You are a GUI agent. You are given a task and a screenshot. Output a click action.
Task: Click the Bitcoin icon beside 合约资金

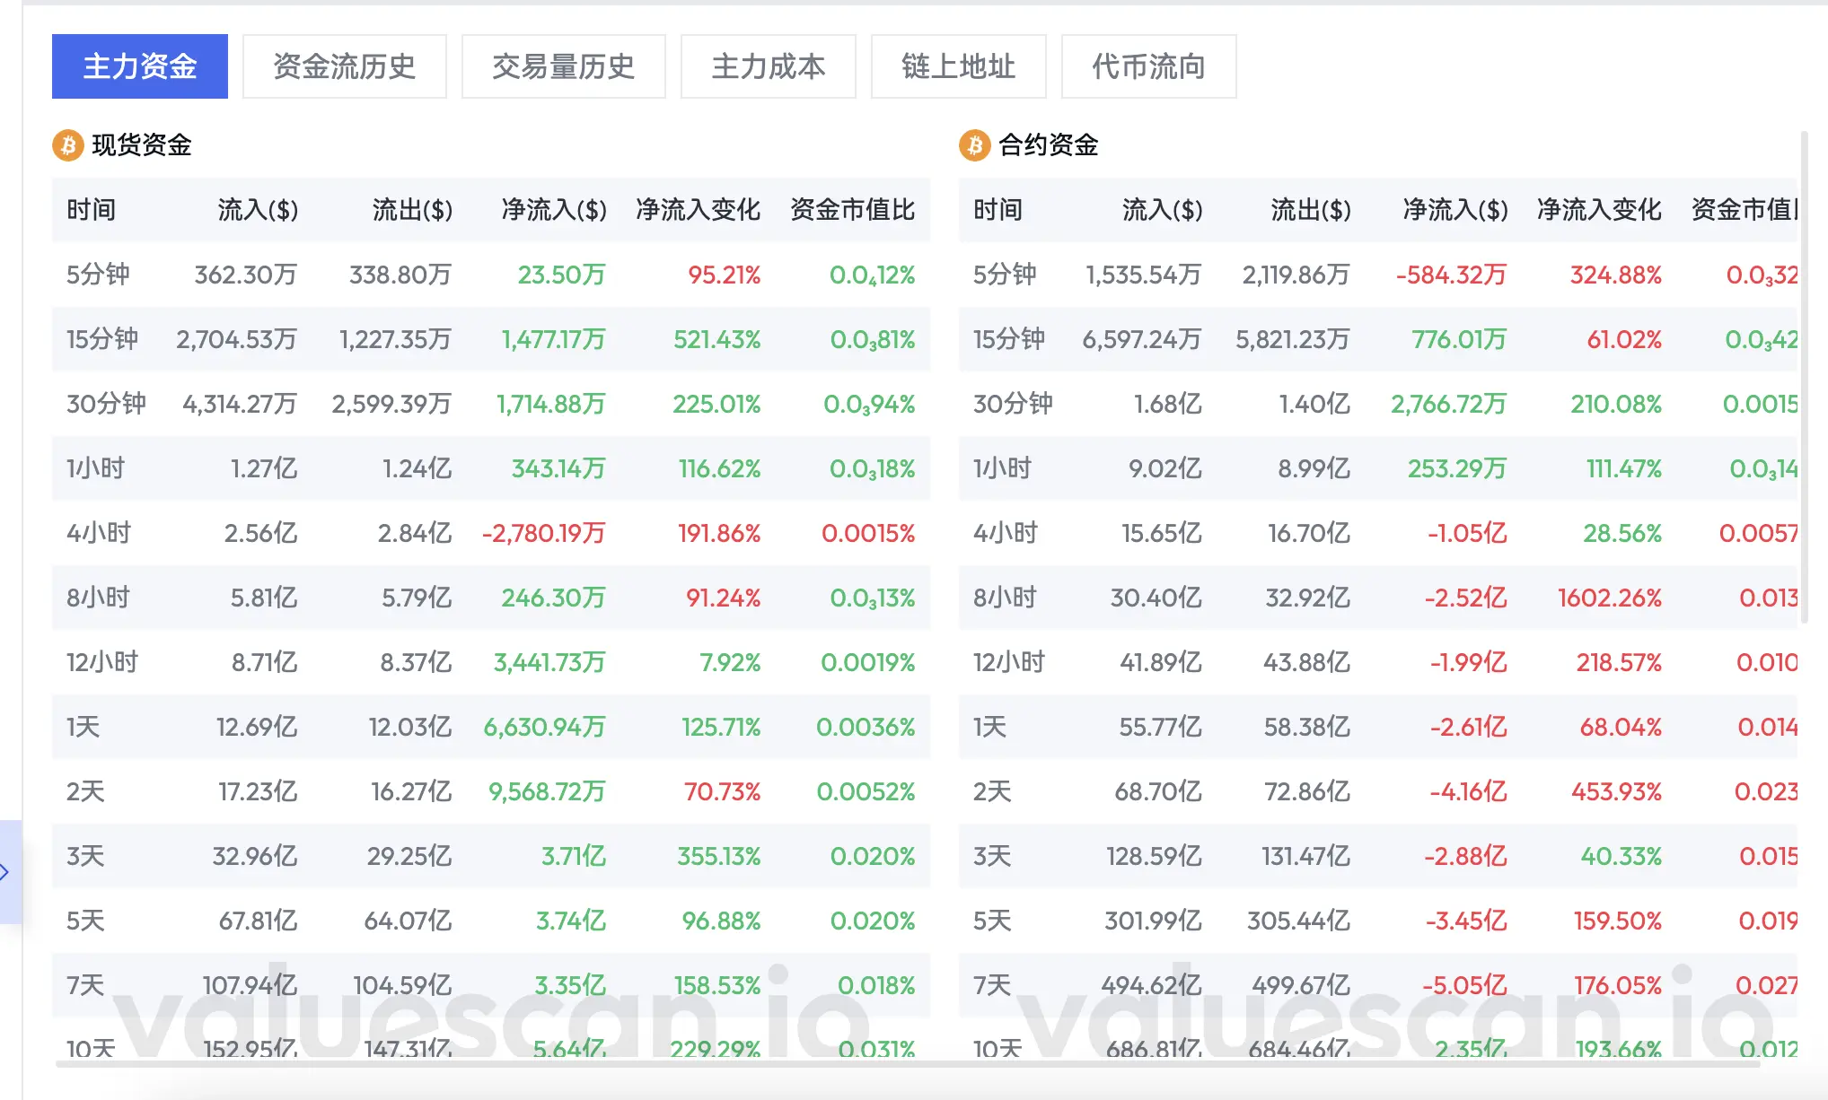click(975, 145)
